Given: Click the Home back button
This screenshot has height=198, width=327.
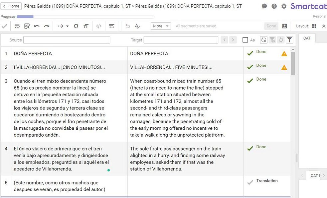Looking at the screenshot, I should coord(11,6).
